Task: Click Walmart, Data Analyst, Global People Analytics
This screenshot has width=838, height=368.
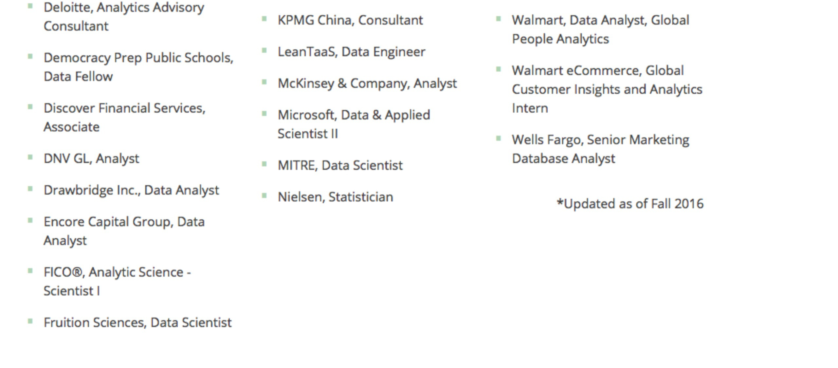Action: tap(601, 29)
